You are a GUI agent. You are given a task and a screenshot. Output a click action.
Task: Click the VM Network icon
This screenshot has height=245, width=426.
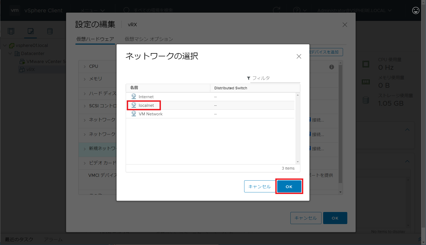tap(134, 114)
